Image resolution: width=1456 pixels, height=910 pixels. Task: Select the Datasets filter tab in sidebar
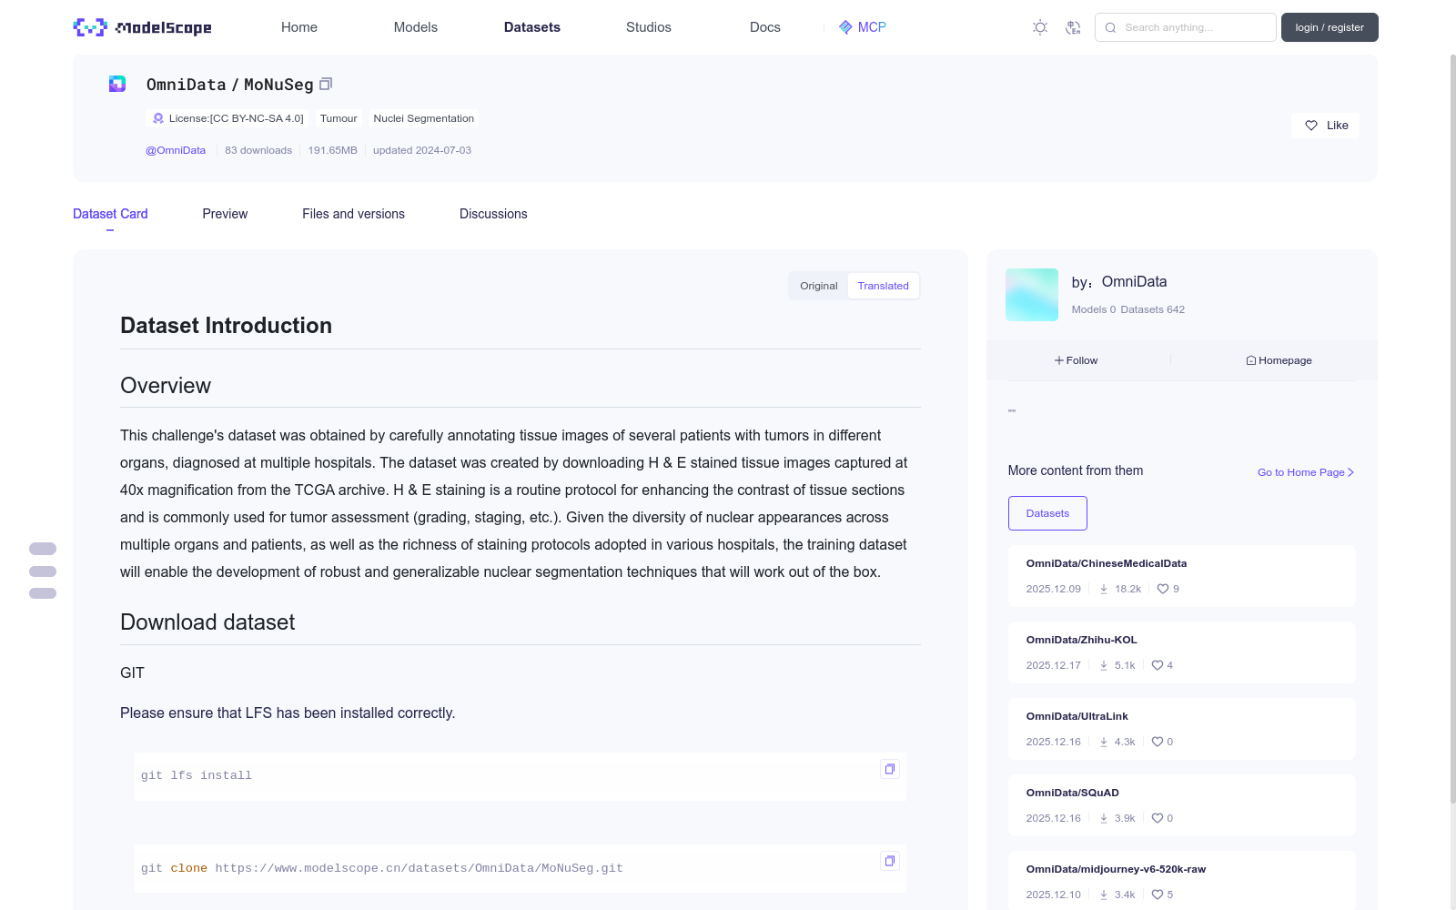[1047, 513]
